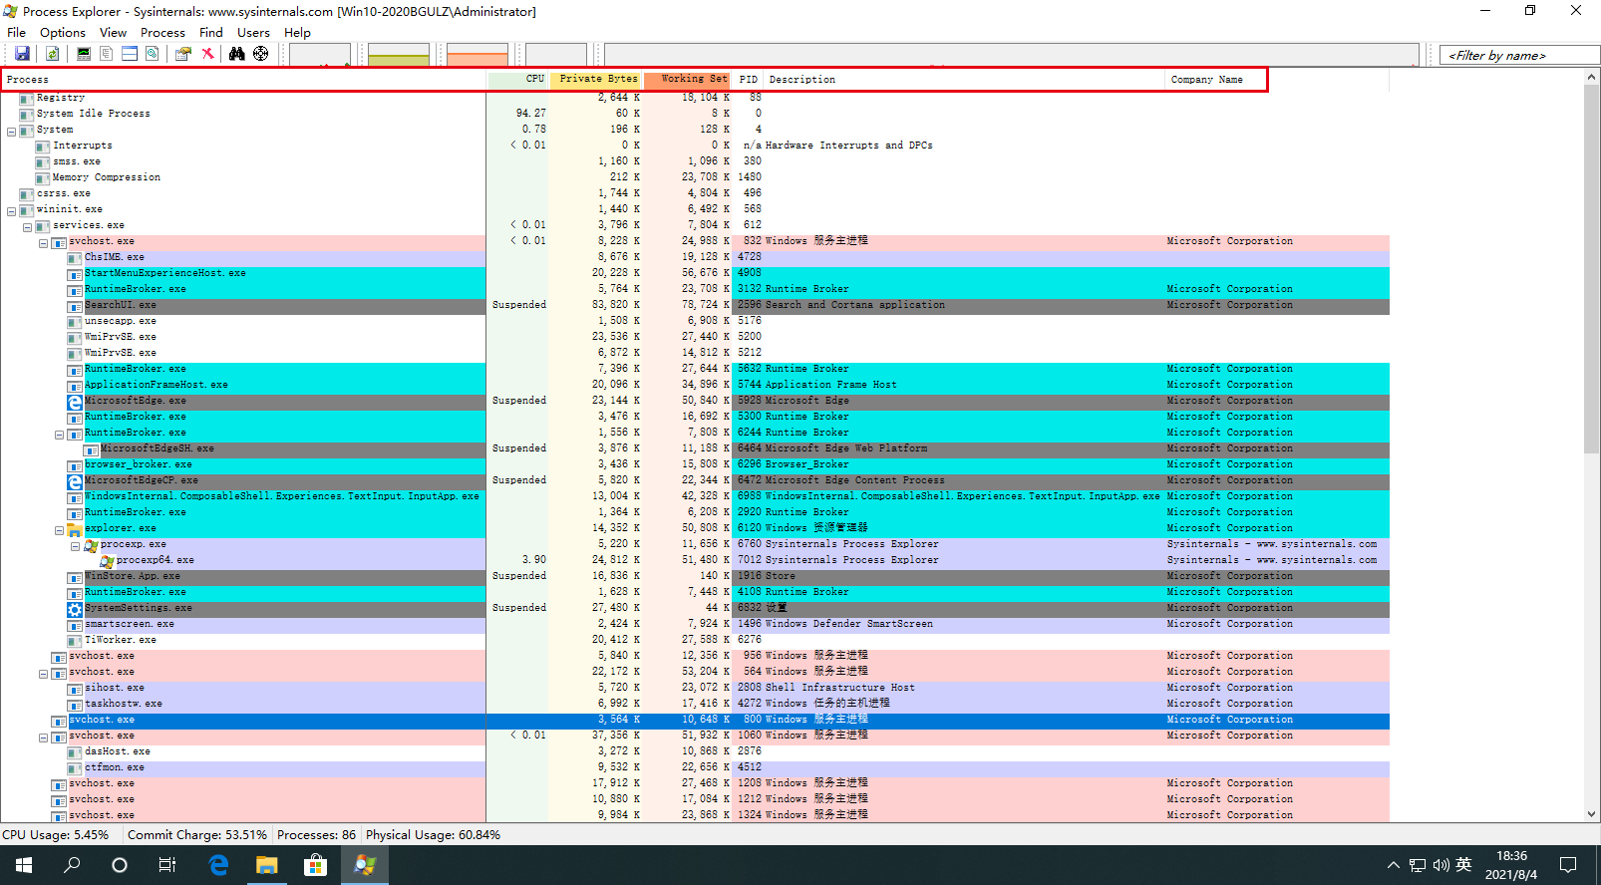Select the smartscreen.exe process row

[x=695, y=625]
